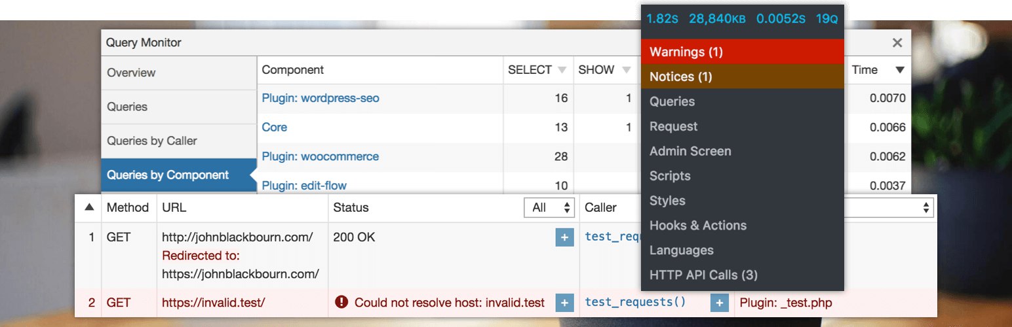Follow the Plugin: edit-flow link

coord(304,186)
